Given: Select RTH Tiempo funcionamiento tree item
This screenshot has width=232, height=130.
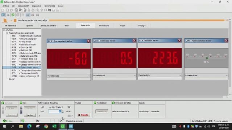Looking at the screenshot, I should click(x=26, y=70).
